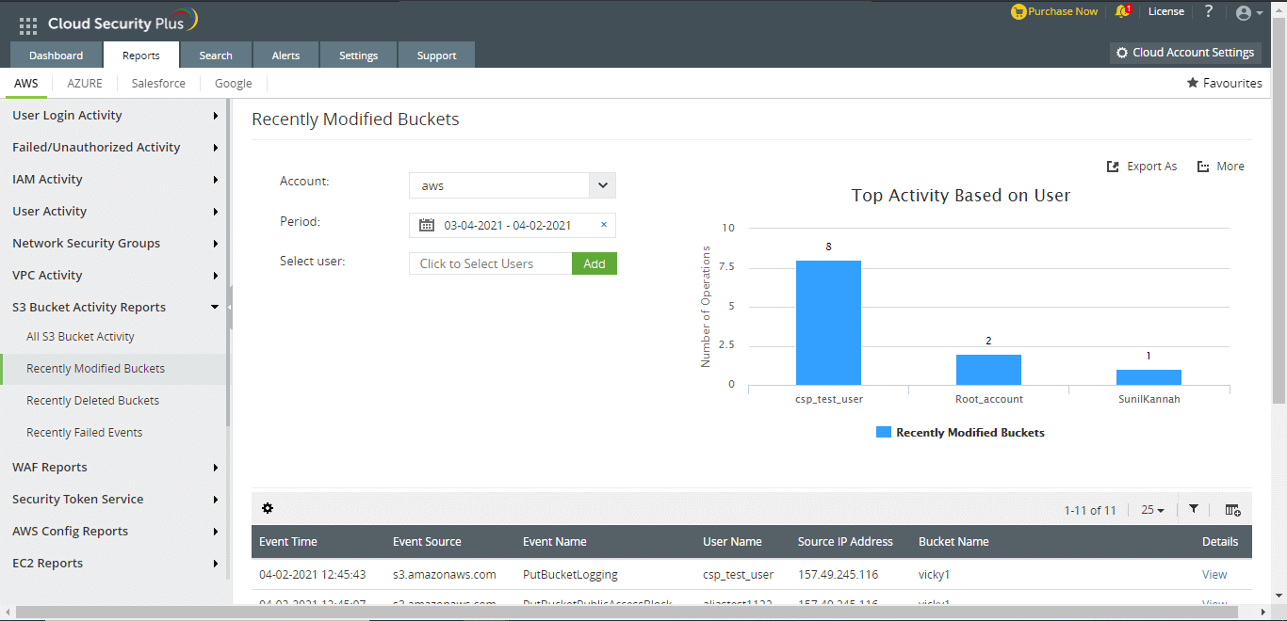The height and width of the screenshot is (621, 1287).
Task: Select the Google cloud tab
Action: click(x=234, y=83)
